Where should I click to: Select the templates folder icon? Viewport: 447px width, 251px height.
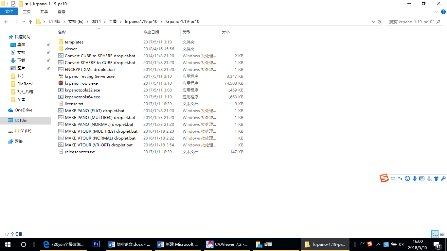[x=61, y=42]
